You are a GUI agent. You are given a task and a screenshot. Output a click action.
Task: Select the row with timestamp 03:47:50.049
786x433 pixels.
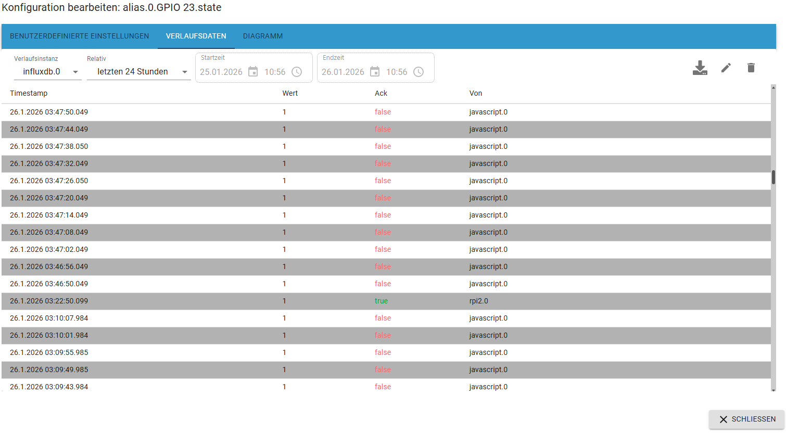coord(386,112)
